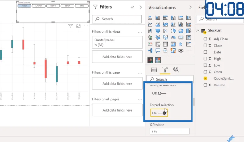Viewport: 244px width, 142px height.
Task: Select the Pie chart visual
Action: pyautogui.click(x=173, y=31)
